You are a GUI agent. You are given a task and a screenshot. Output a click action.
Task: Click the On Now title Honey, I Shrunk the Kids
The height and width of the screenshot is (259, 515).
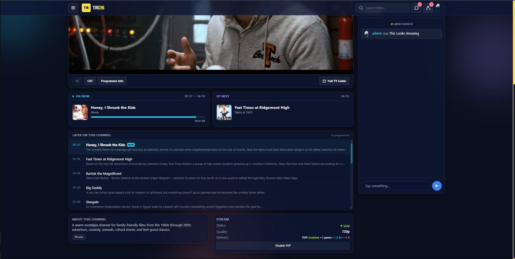tap(113, 108)
